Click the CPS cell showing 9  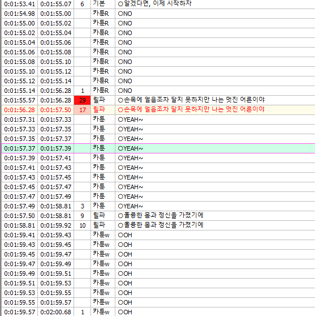tap(83, 216)
